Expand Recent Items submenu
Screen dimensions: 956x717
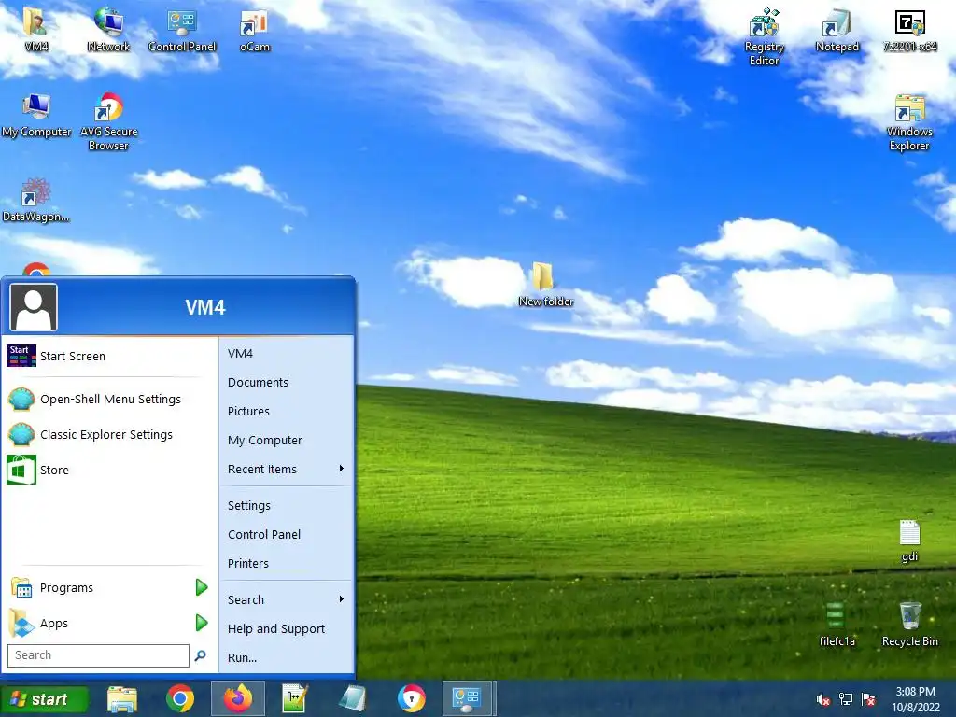coord(286,469)
